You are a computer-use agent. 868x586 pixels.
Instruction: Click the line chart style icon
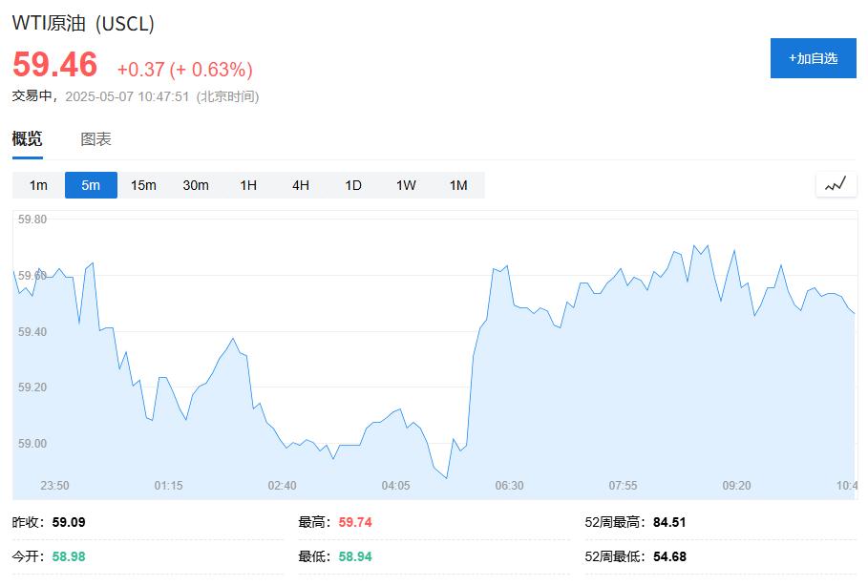tap(836, 184)
